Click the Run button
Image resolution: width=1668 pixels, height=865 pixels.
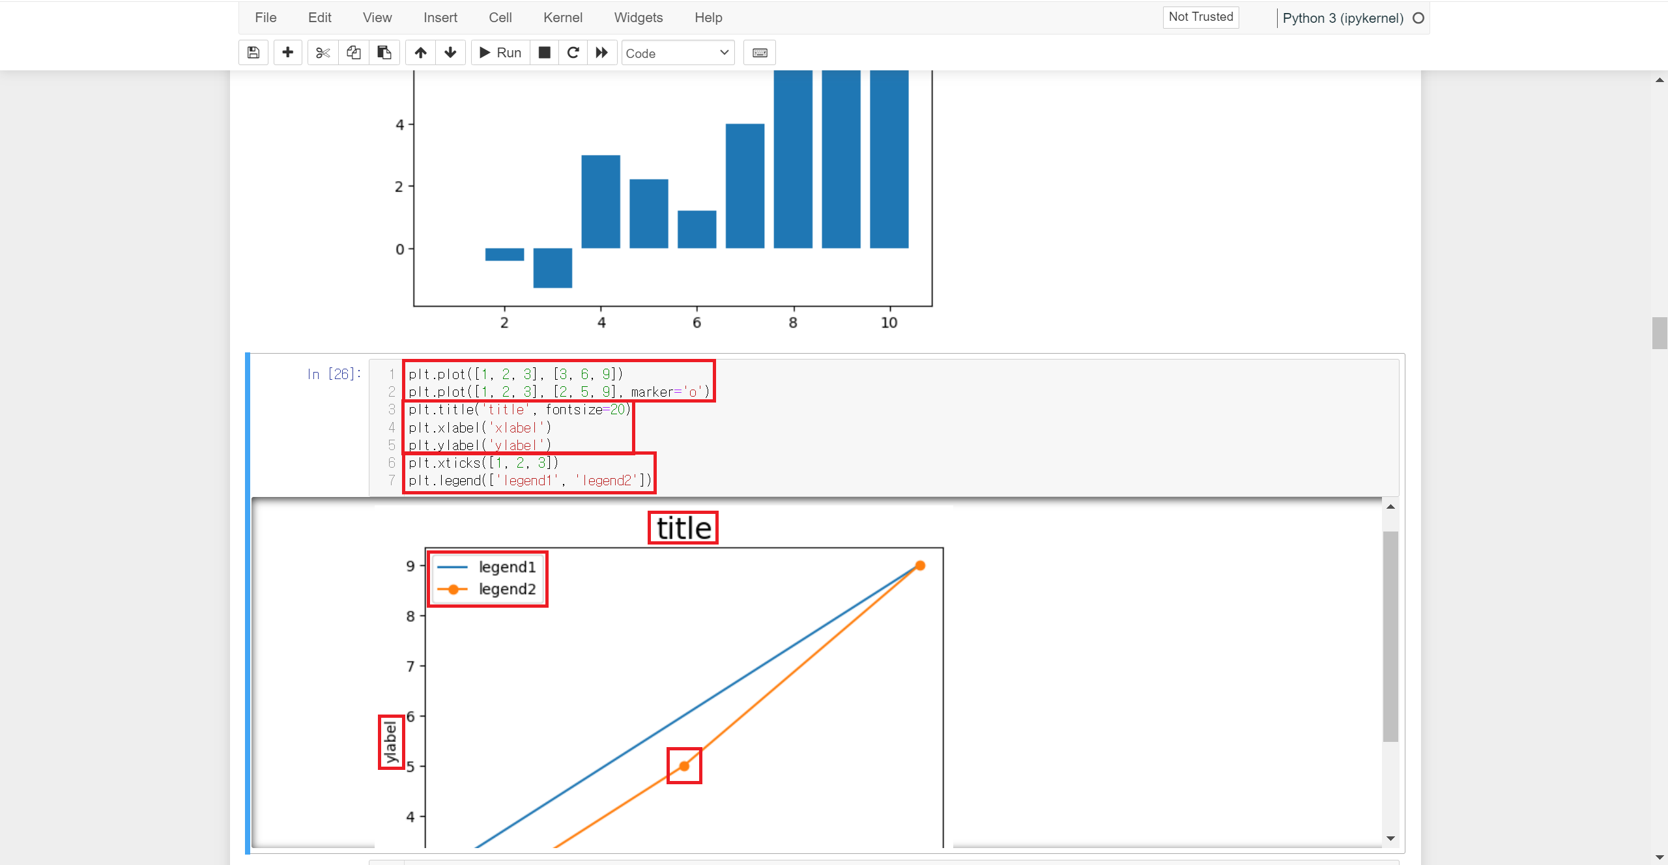point(500,53)
